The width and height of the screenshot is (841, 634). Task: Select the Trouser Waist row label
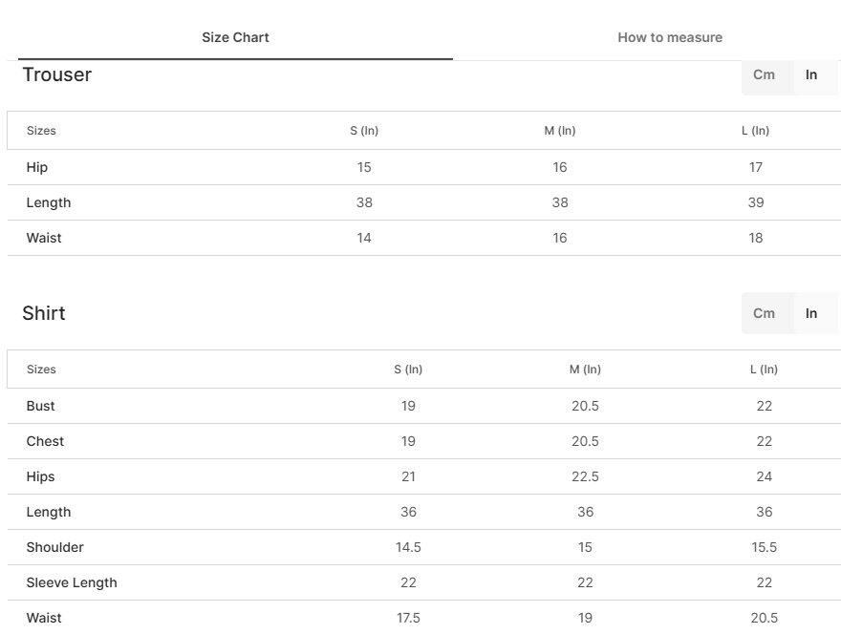point(44,238)
